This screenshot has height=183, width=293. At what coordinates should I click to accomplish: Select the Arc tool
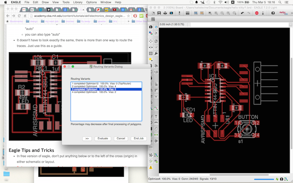pos(156,123)
